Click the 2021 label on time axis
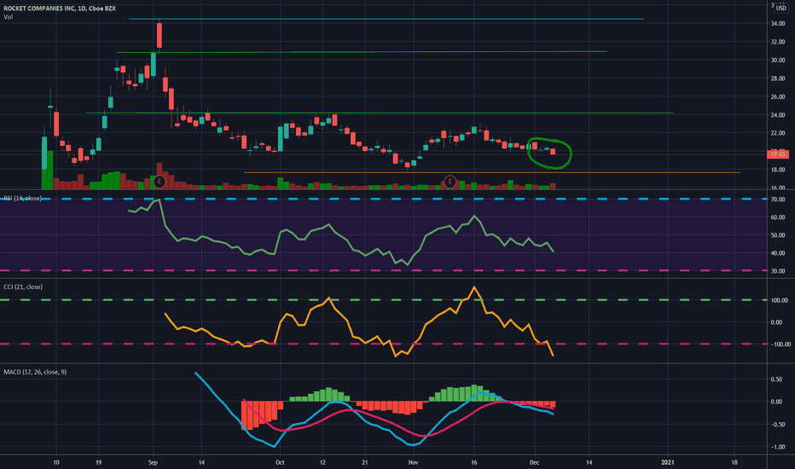 click(668, 462)
